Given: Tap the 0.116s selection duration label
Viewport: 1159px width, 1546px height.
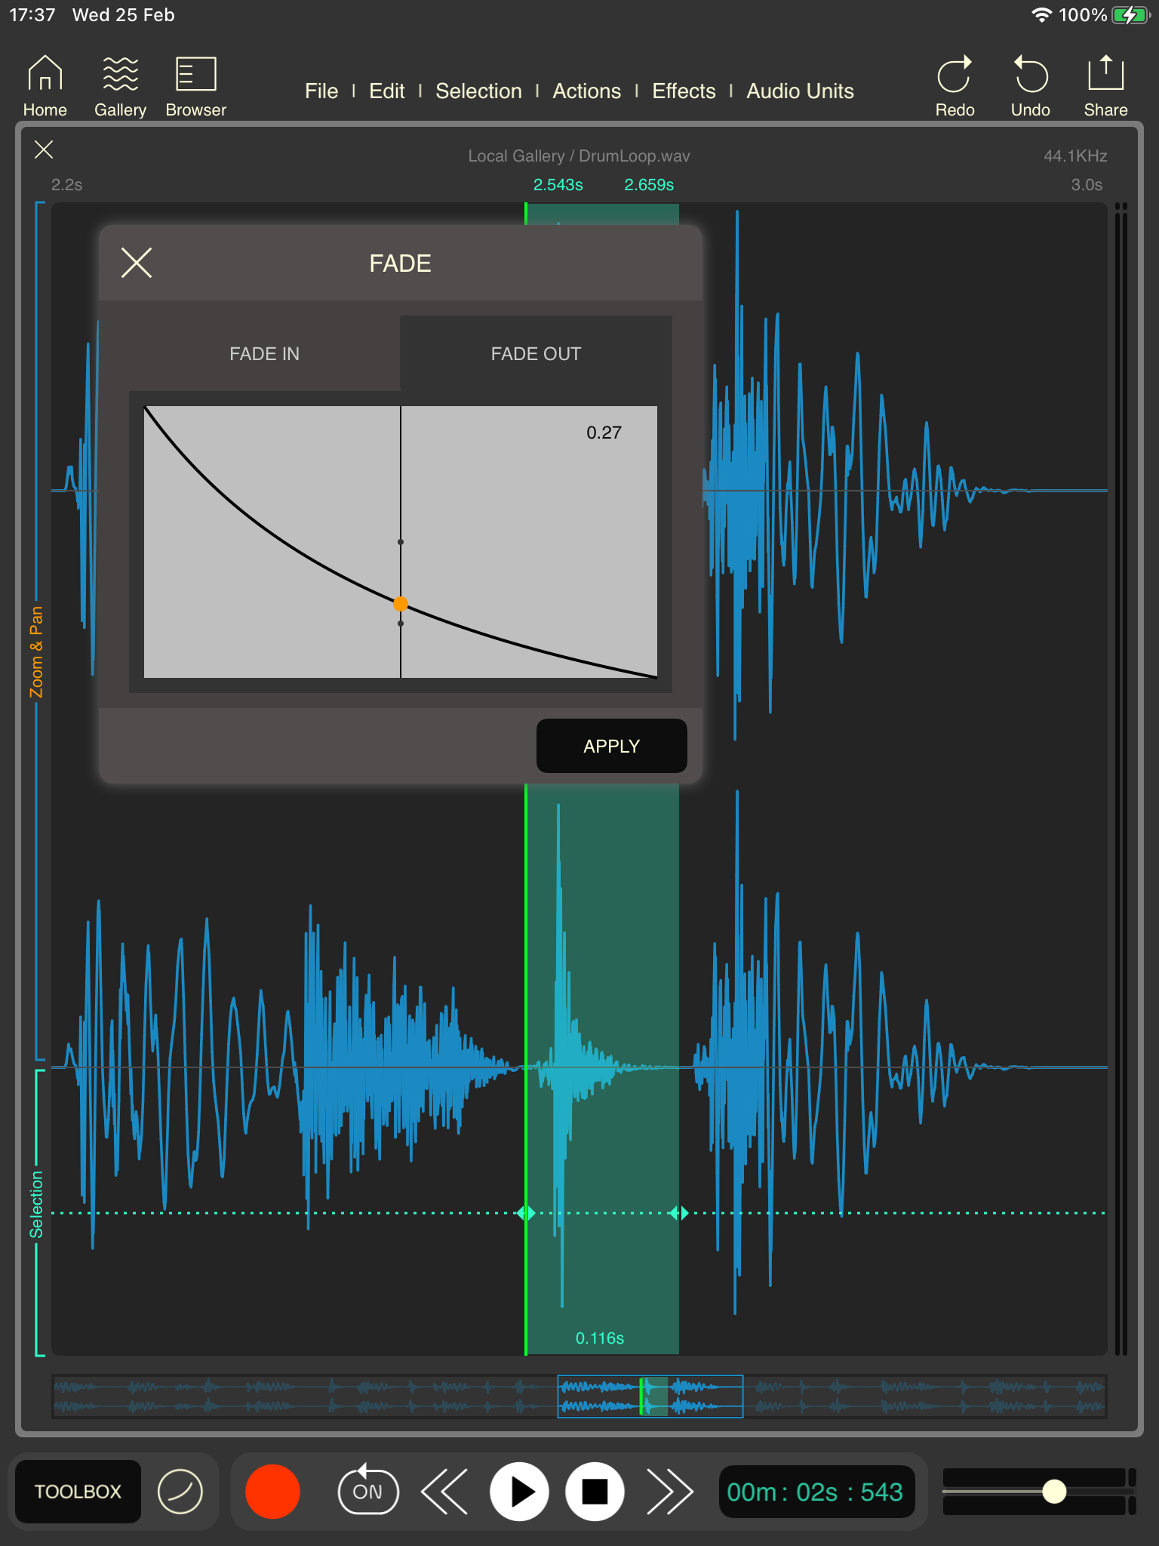Looking at the screenshot, I should (600, 1338).
